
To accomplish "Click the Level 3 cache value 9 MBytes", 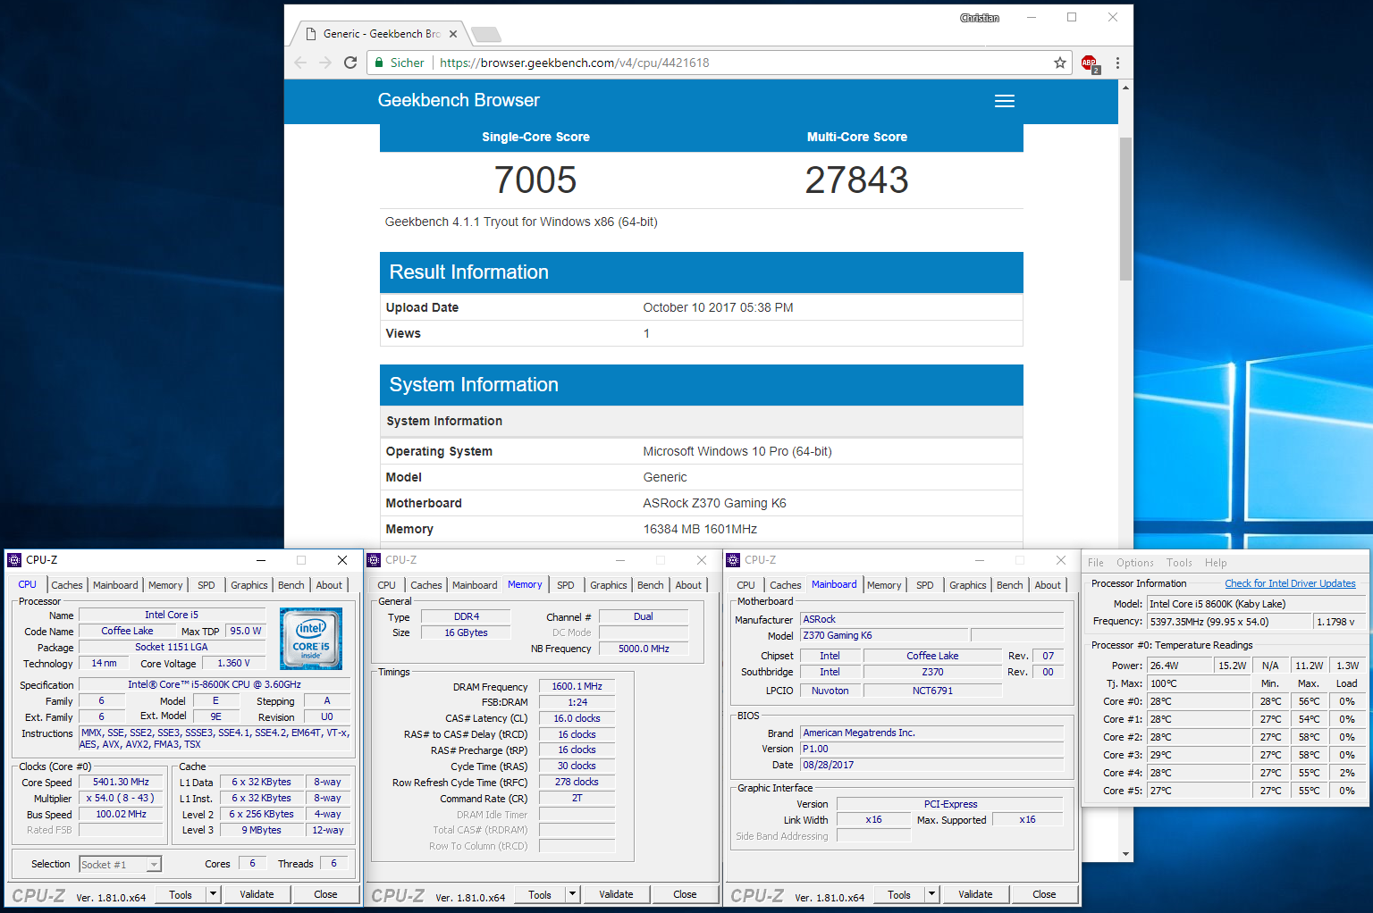I will pyautogui.click(x=262, y=830).
